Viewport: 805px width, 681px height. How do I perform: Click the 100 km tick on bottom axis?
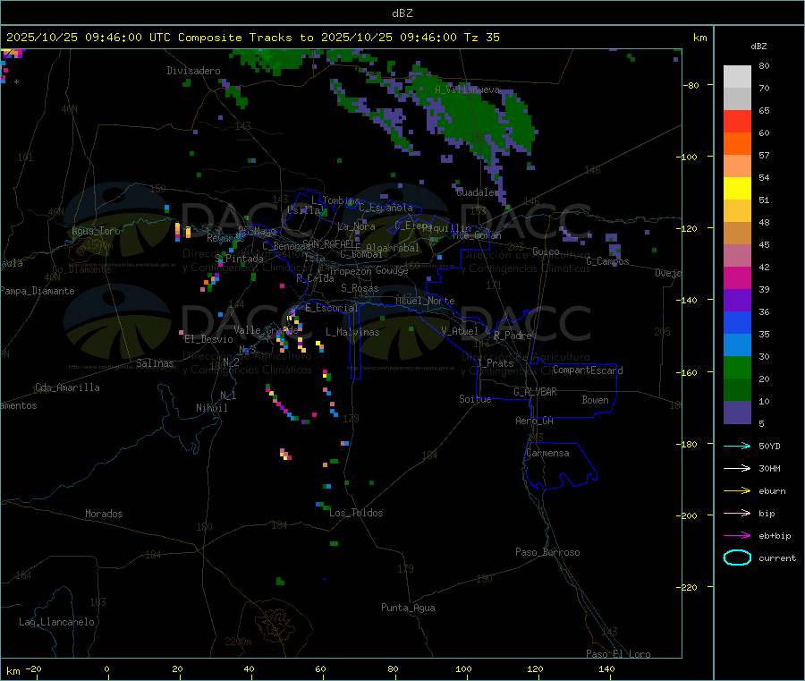(463, 669)
